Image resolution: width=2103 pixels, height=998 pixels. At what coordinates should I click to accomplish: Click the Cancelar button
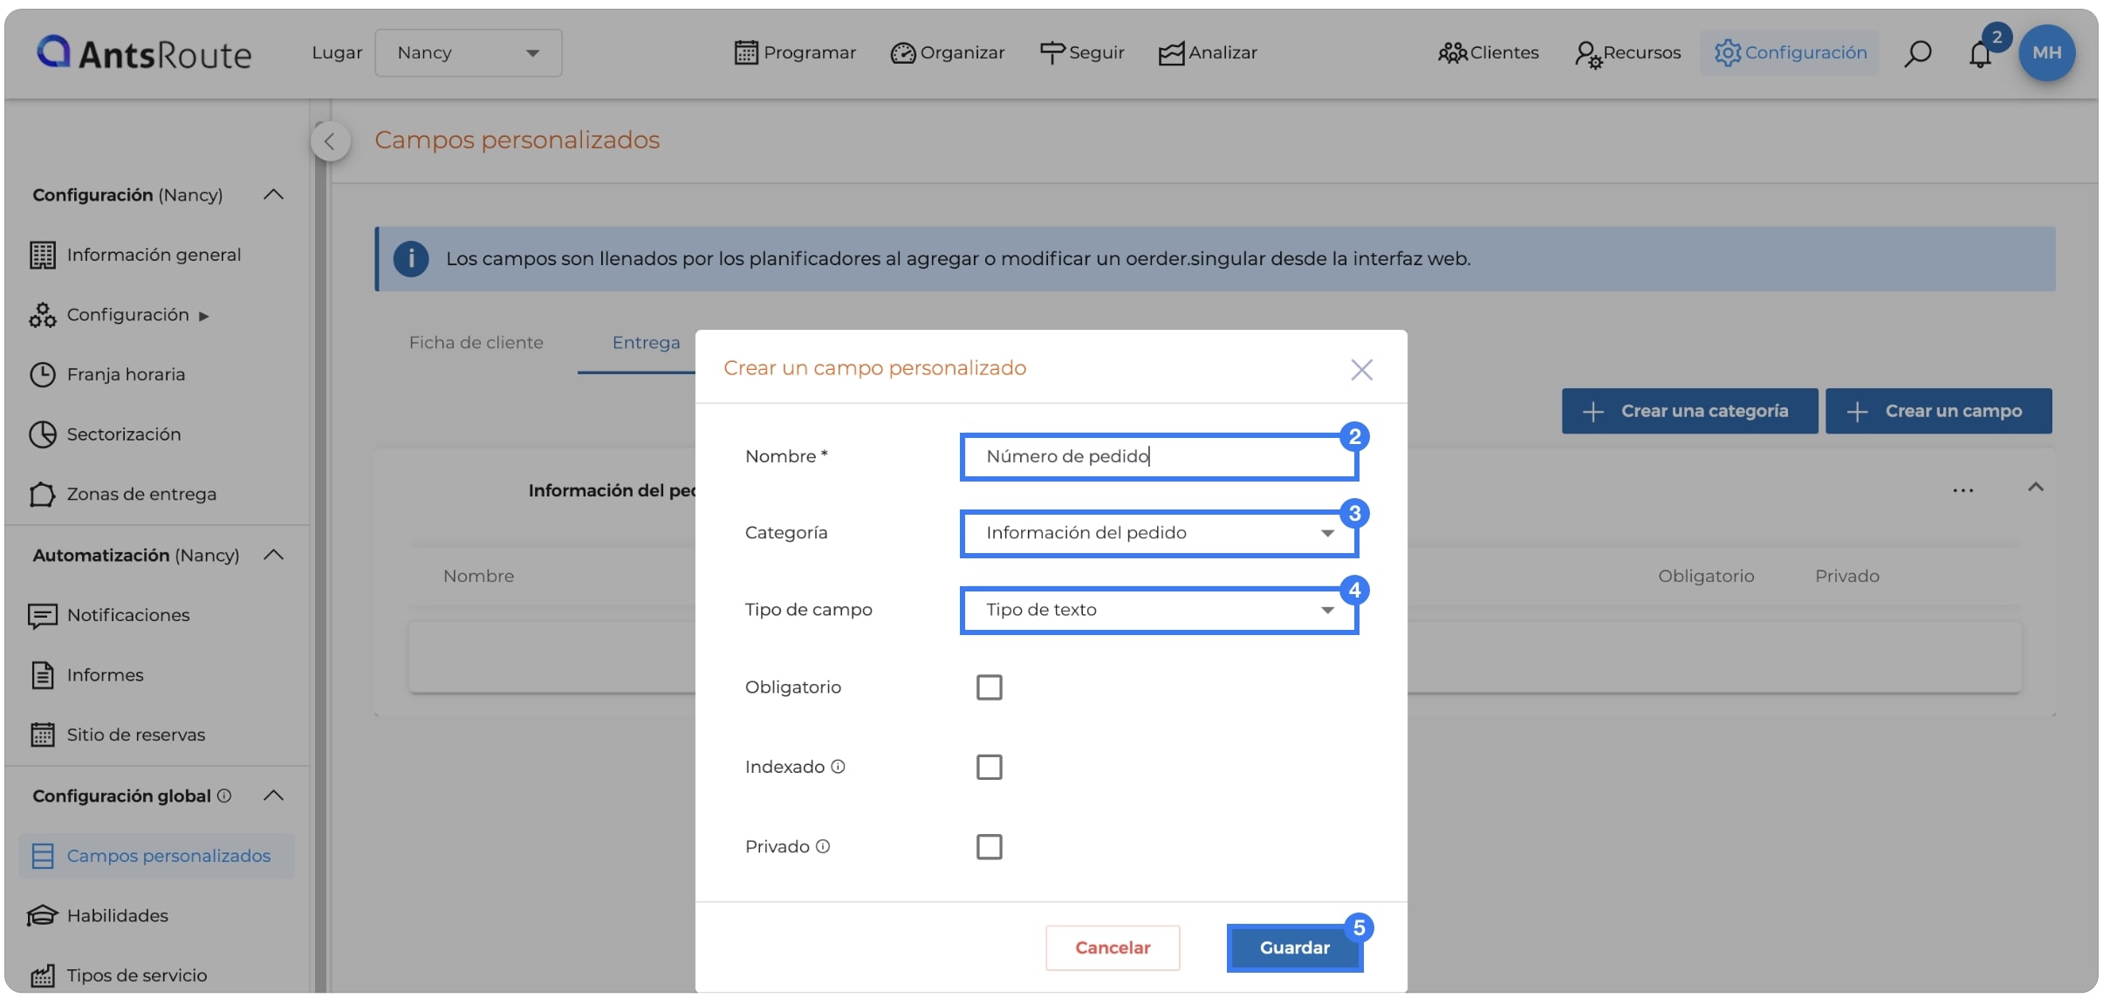click(x=1113, y=947)
